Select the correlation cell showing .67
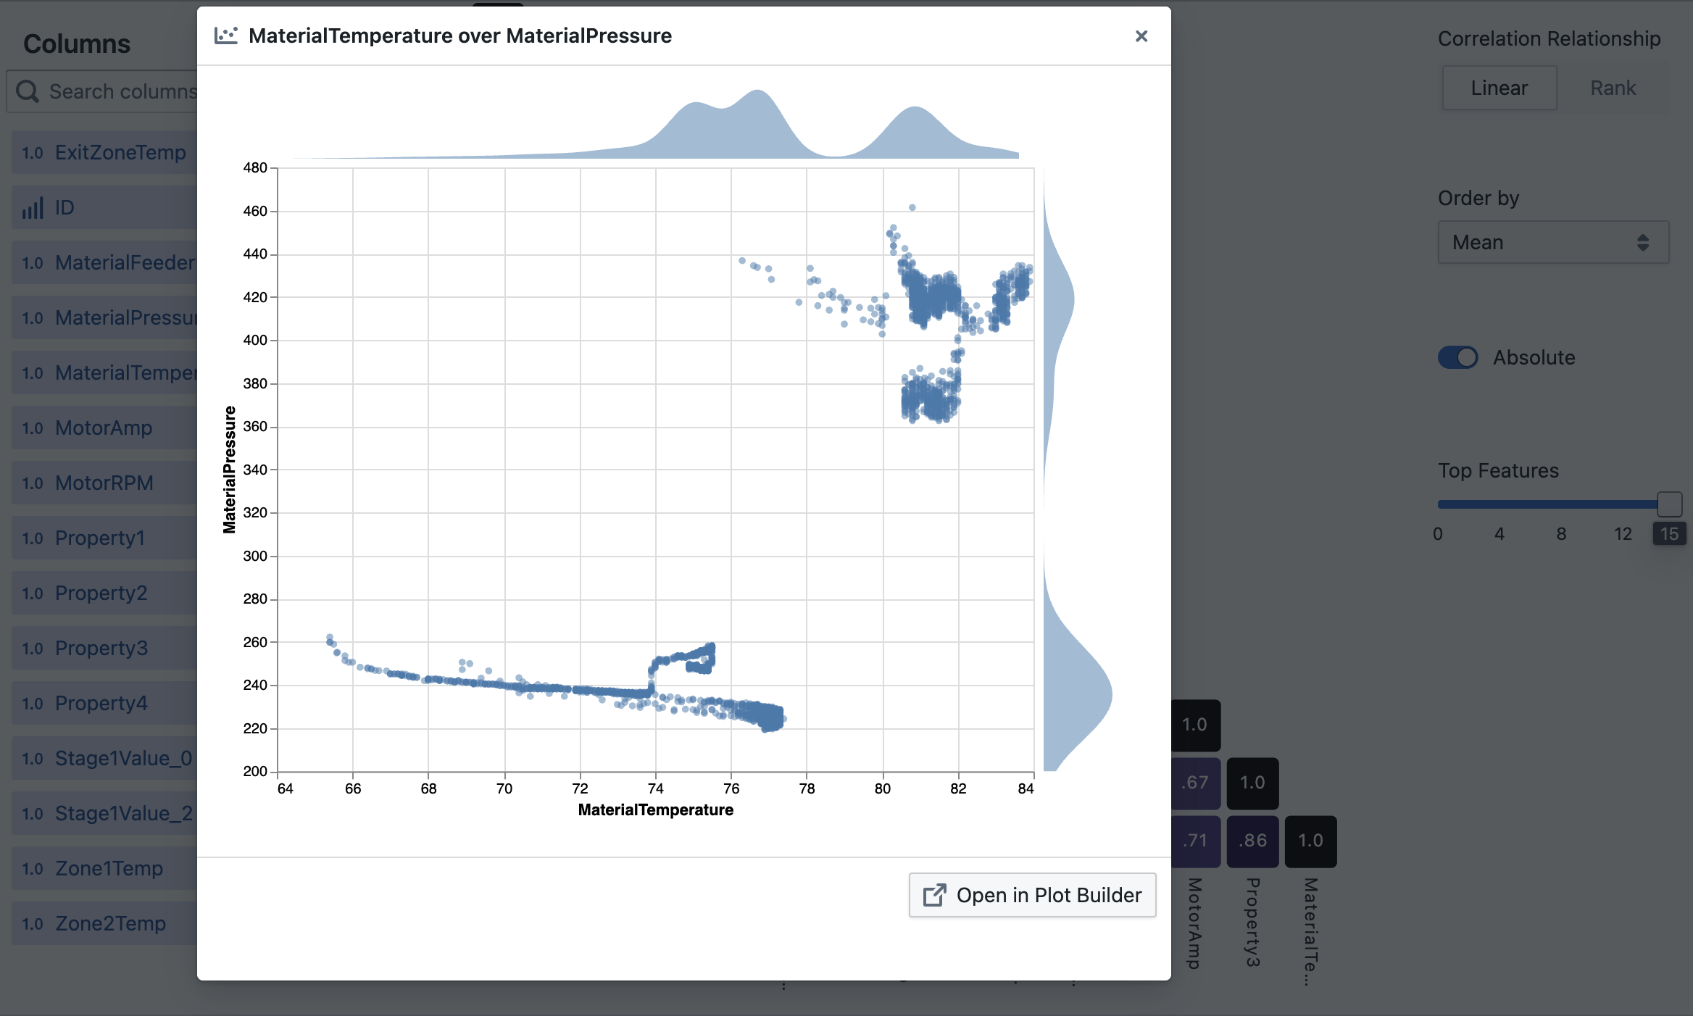Image resolution: width=1693 pixels, height=1016 pixels. point(1194,783)
